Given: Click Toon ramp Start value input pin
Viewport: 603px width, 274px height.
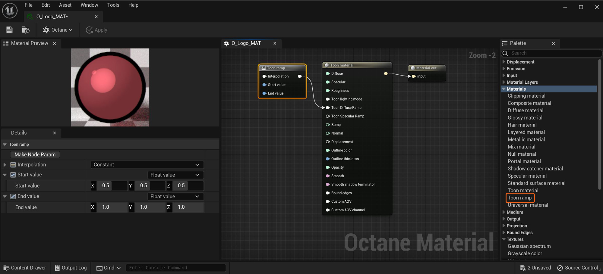Looking at the screenshot, I should (264, 85).
